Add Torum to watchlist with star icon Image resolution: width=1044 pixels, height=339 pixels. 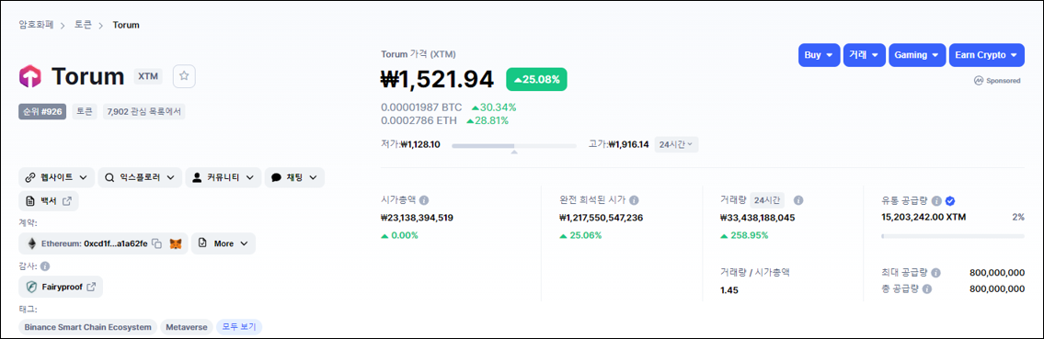(185, 76)
